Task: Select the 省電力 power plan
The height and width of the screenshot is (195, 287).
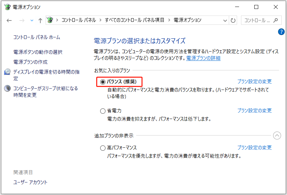Action: [x=103, y=111]
